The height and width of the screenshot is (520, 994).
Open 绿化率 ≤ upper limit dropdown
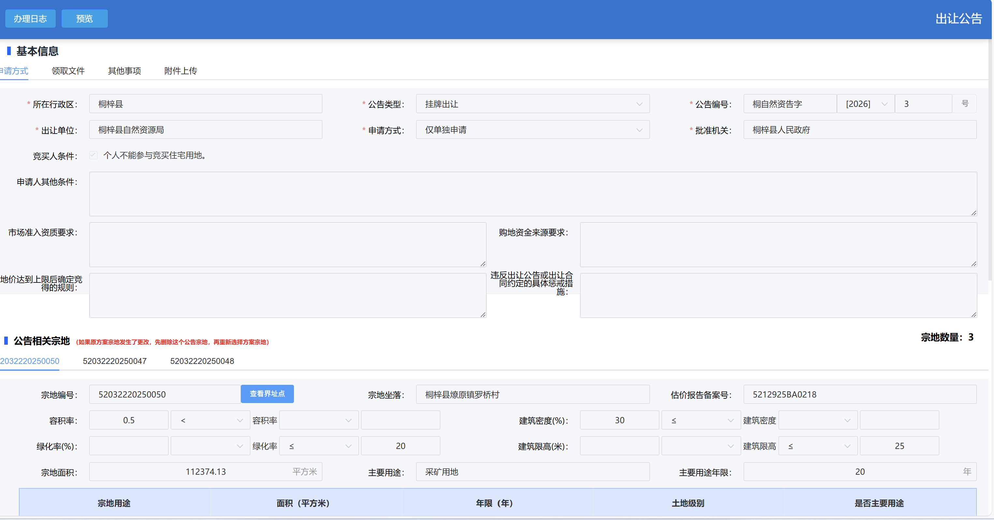tap(319, 446)
